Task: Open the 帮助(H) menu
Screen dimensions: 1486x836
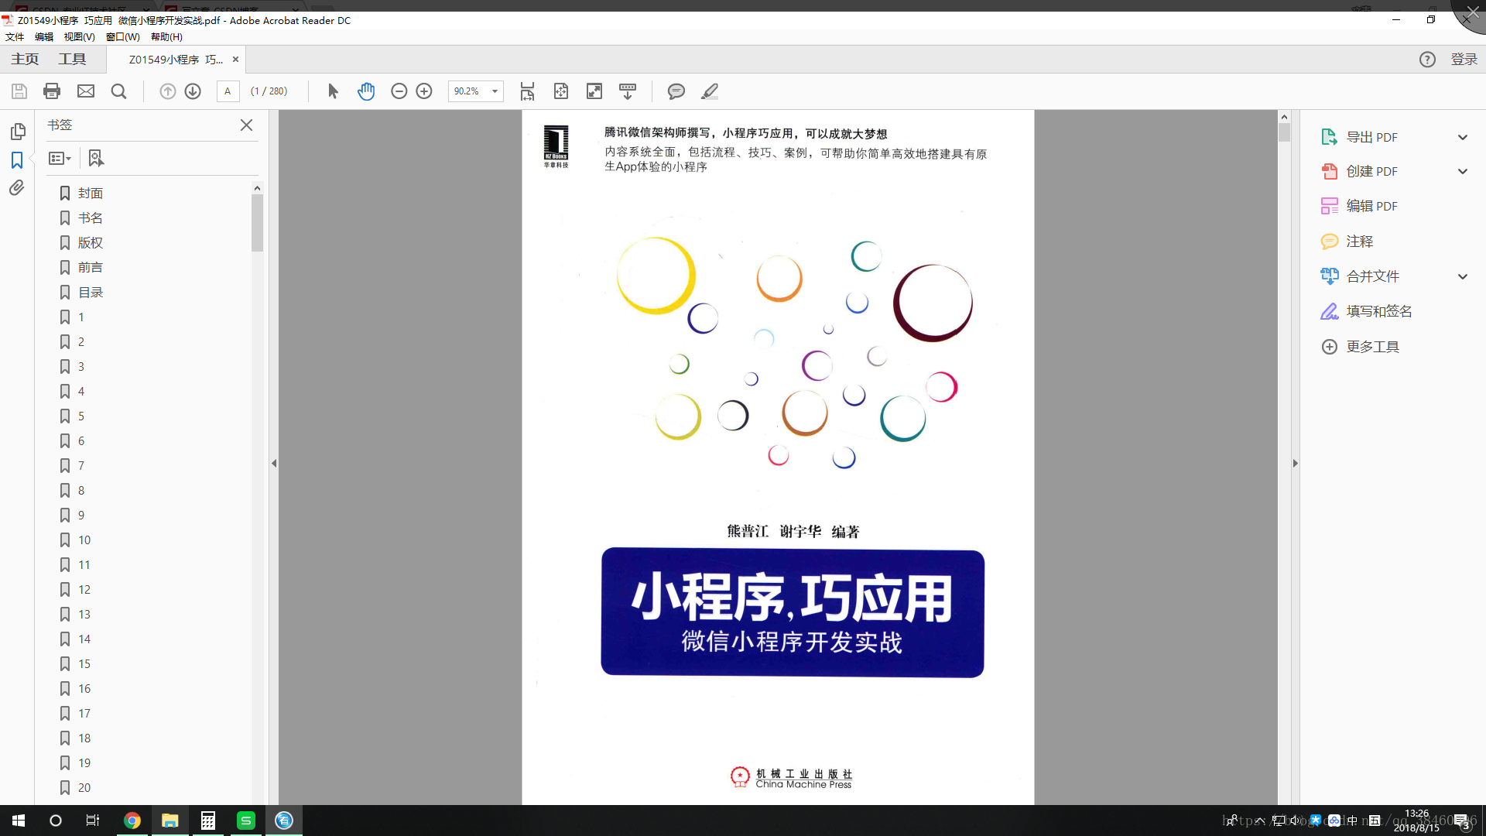Action: click(166, 37)
